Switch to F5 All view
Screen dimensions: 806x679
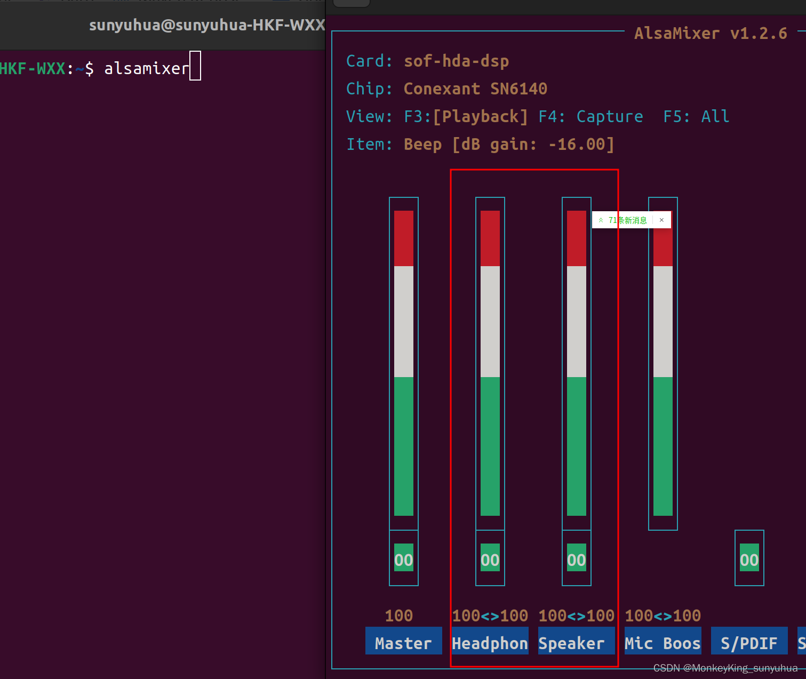pyautogui.click(x=696, y=116)
